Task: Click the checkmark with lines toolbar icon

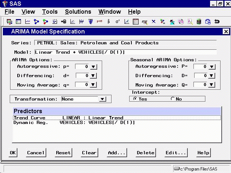Action: tap(163, 22)
